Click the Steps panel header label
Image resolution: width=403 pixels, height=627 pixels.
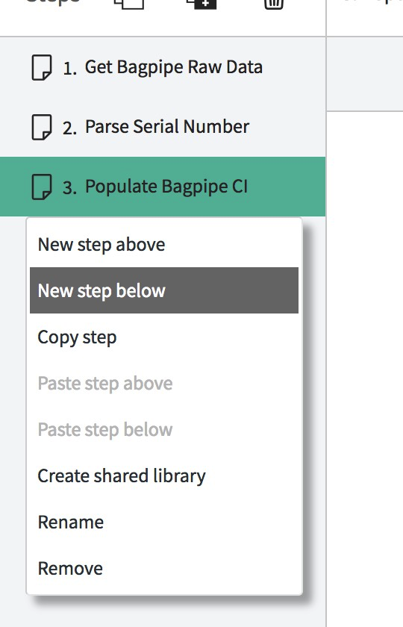coord(53,2)
